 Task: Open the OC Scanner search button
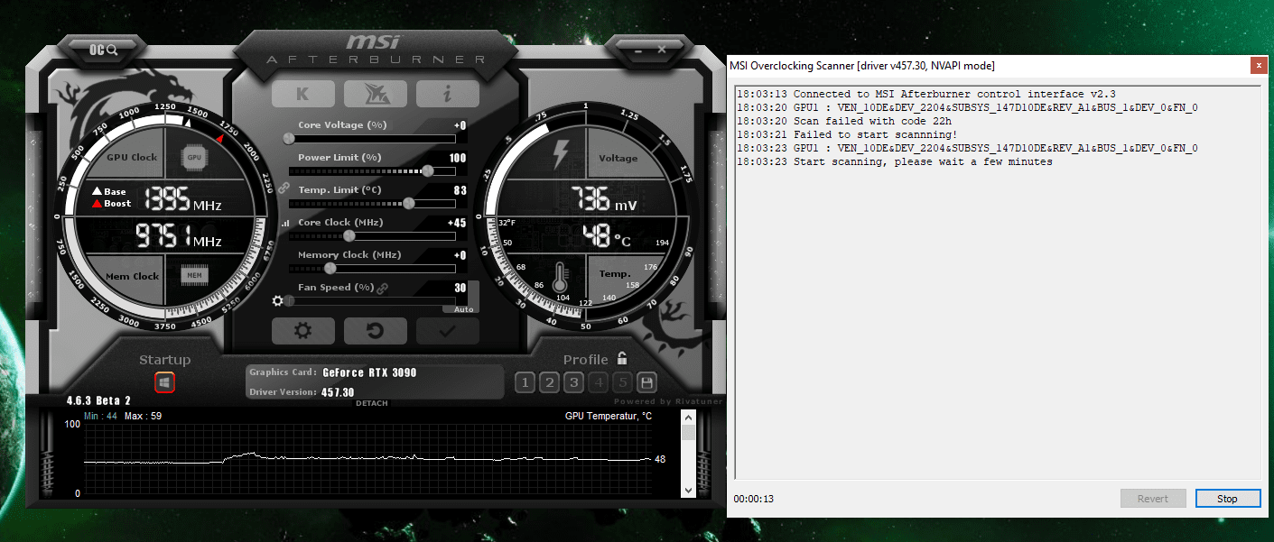pos(104,50)
